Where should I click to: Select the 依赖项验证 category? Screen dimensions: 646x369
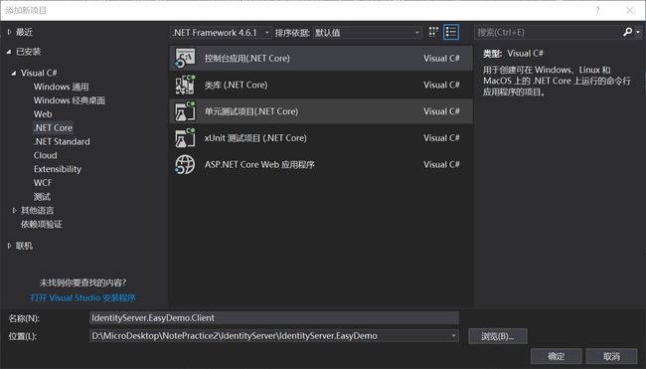point(42,225)
